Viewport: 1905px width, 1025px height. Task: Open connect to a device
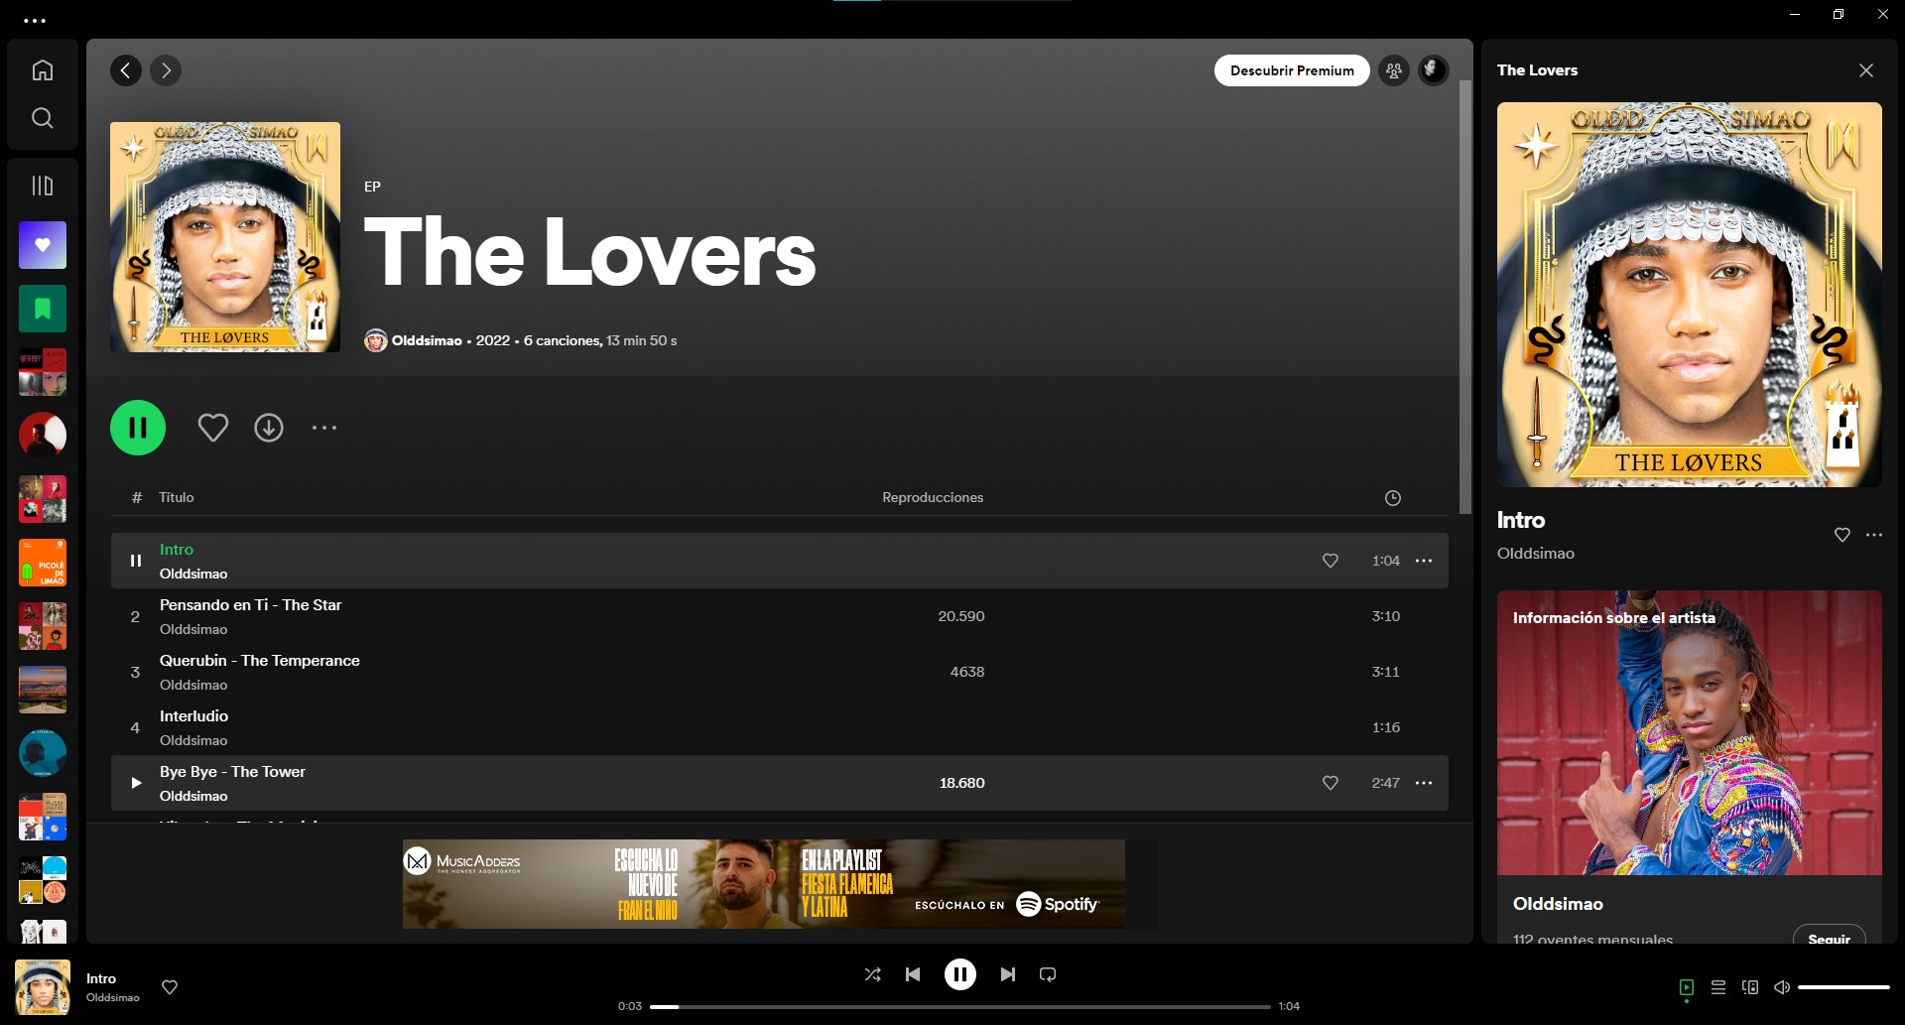coord(1750,987)
